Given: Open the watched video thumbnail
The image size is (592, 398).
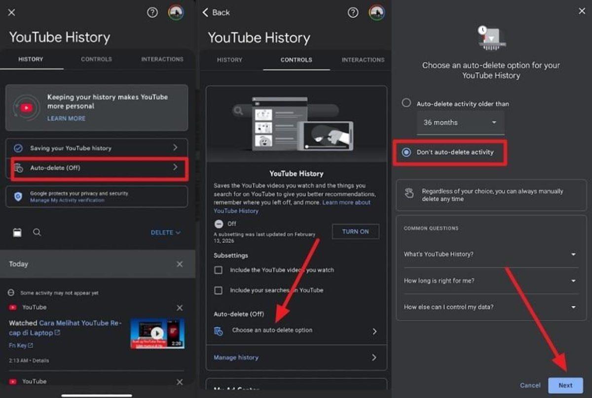Looking at the screenshot, I should click(157, 333).
